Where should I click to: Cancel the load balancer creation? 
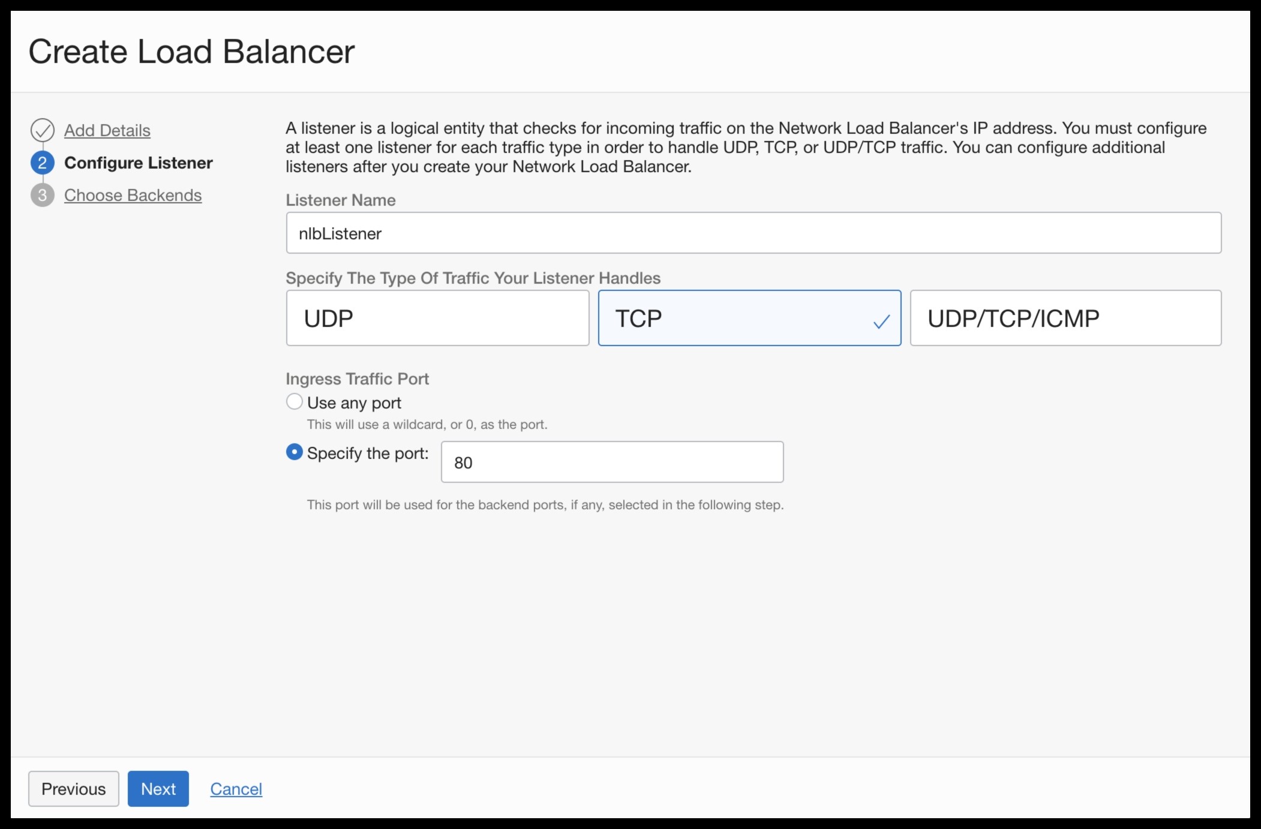tap(236, 789)
